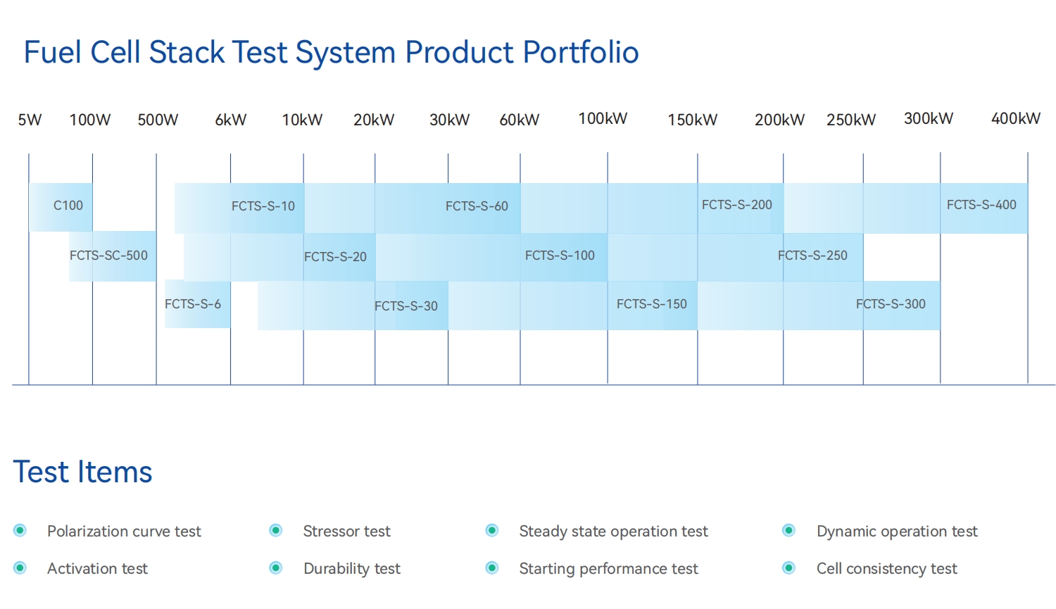Click the bullet icon beside Polarization curve test

tap(20, 531)
